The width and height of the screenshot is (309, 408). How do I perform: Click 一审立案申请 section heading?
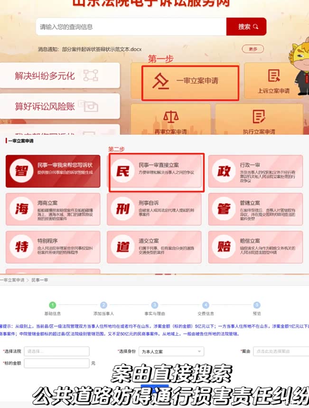[x=20, y=141]
